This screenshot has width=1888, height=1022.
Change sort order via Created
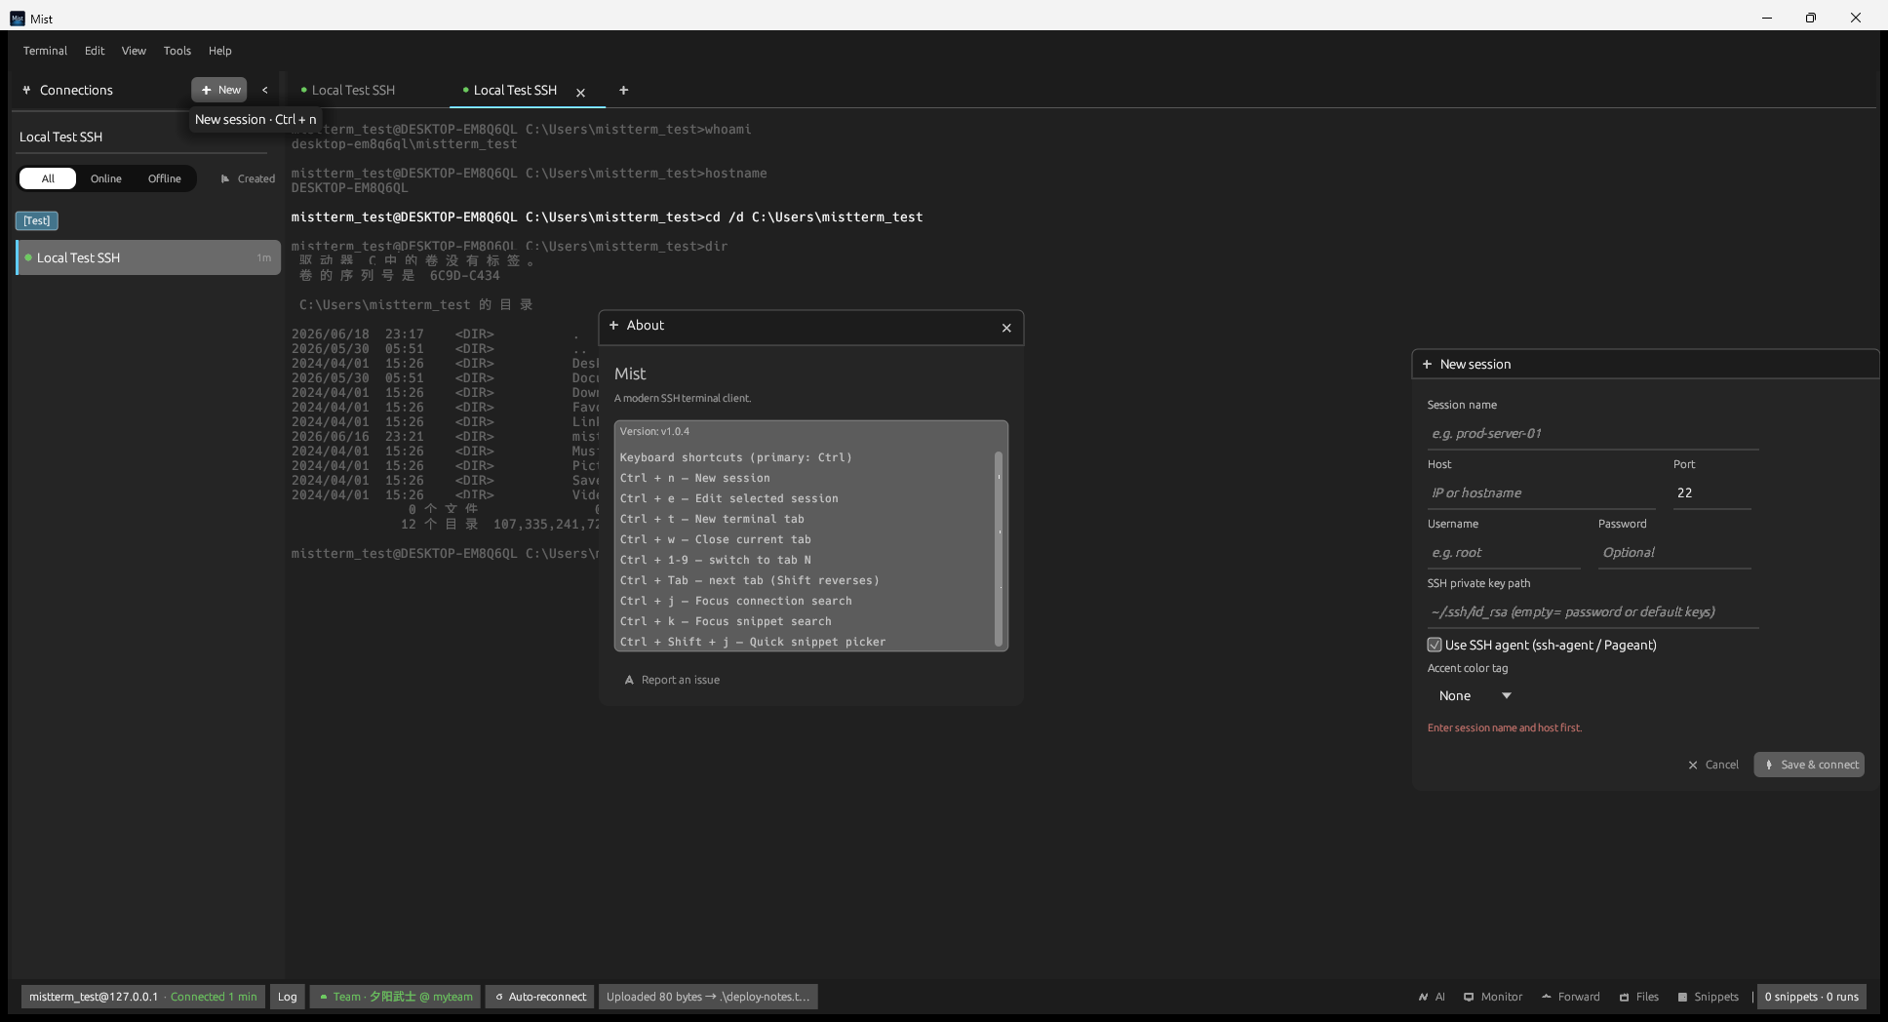248,178
